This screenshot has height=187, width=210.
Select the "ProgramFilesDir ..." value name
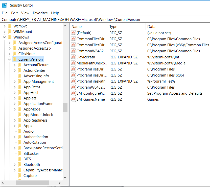tap(92, 75)
